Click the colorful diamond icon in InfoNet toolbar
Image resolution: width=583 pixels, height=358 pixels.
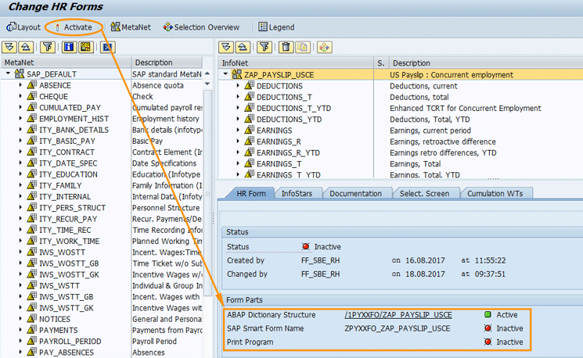pos(324,48)
